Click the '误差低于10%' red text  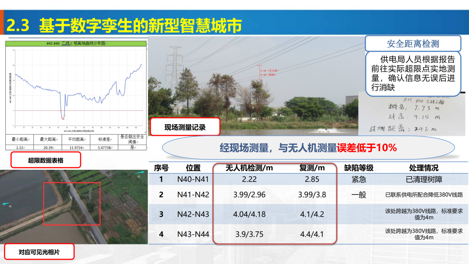(367, 147)
